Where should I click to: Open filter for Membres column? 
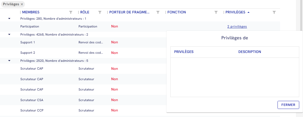(x=71, y=12)
